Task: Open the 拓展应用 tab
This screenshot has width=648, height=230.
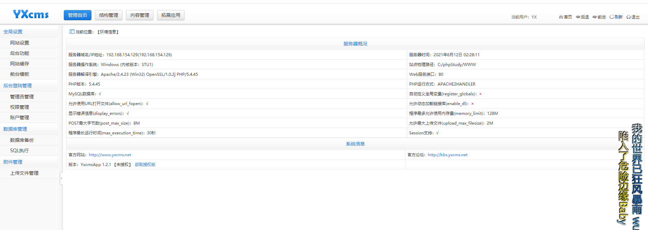Action: click(171, 15)
